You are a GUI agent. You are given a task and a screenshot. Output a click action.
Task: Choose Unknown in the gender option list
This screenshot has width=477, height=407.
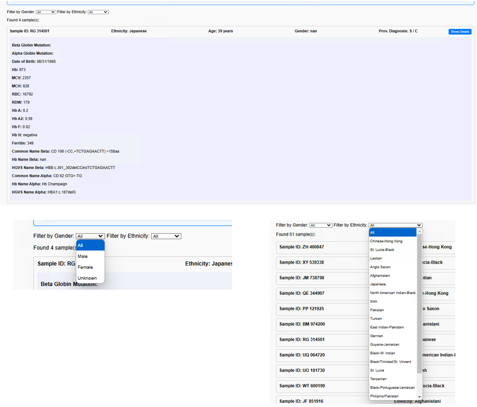click(90, 278)
